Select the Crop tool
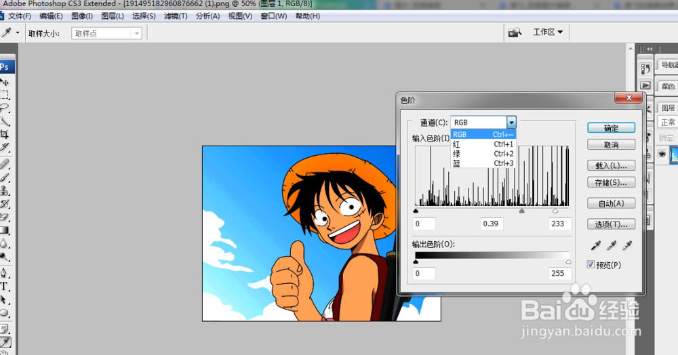678x355 pixels. pos(5,134)
